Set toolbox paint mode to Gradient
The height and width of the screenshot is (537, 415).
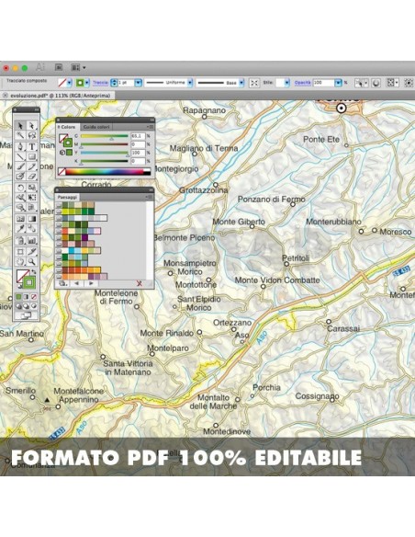tap(27, 297)
